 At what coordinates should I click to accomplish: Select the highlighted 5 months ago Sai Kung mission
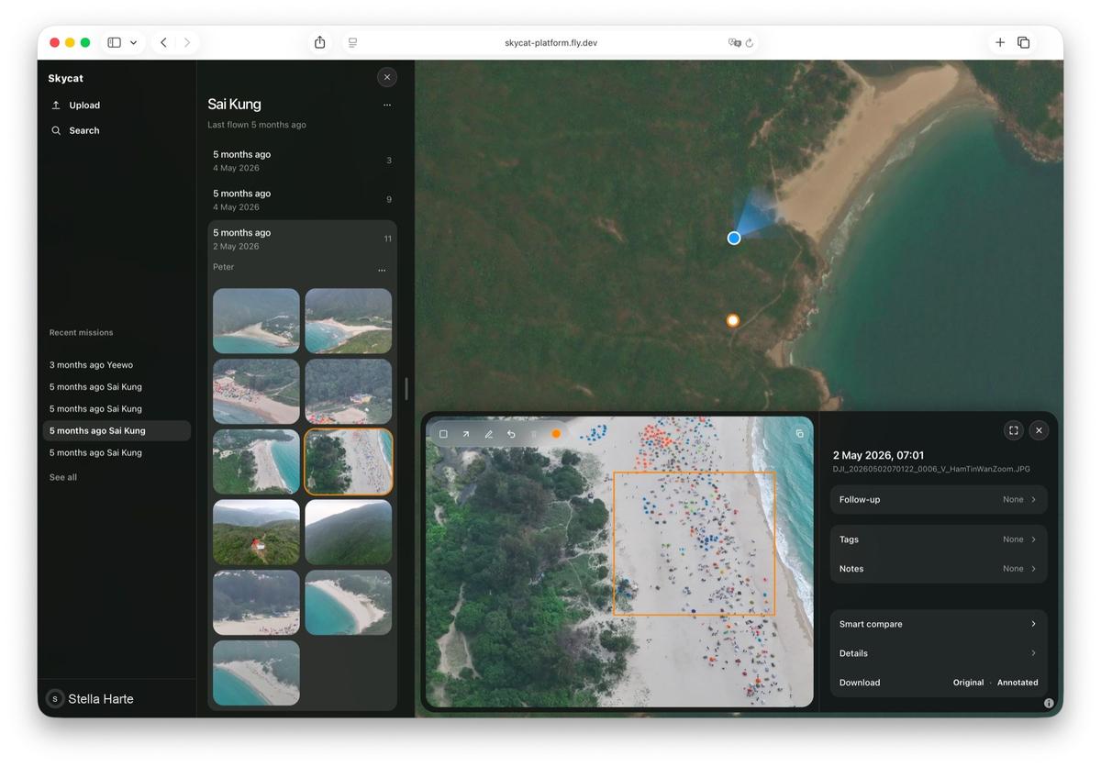[x=117, y=431]
